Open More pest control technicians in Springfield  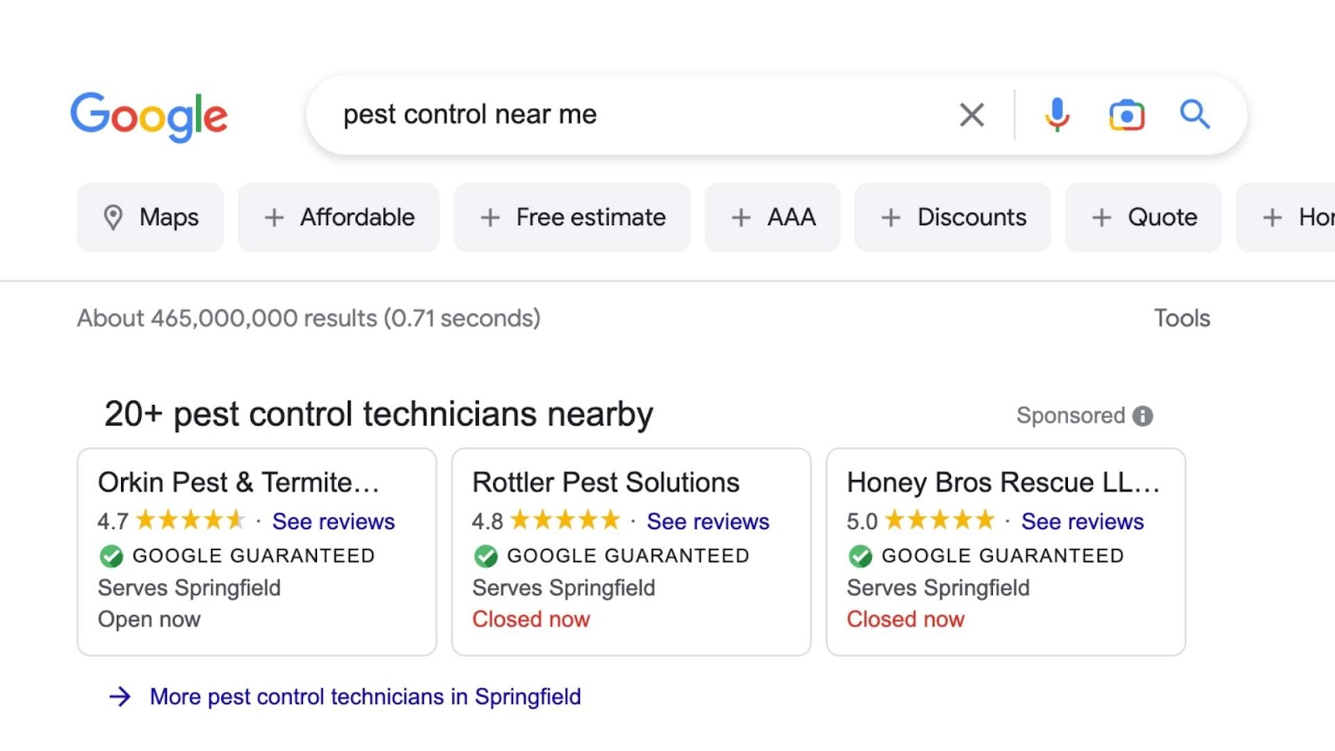365,697
